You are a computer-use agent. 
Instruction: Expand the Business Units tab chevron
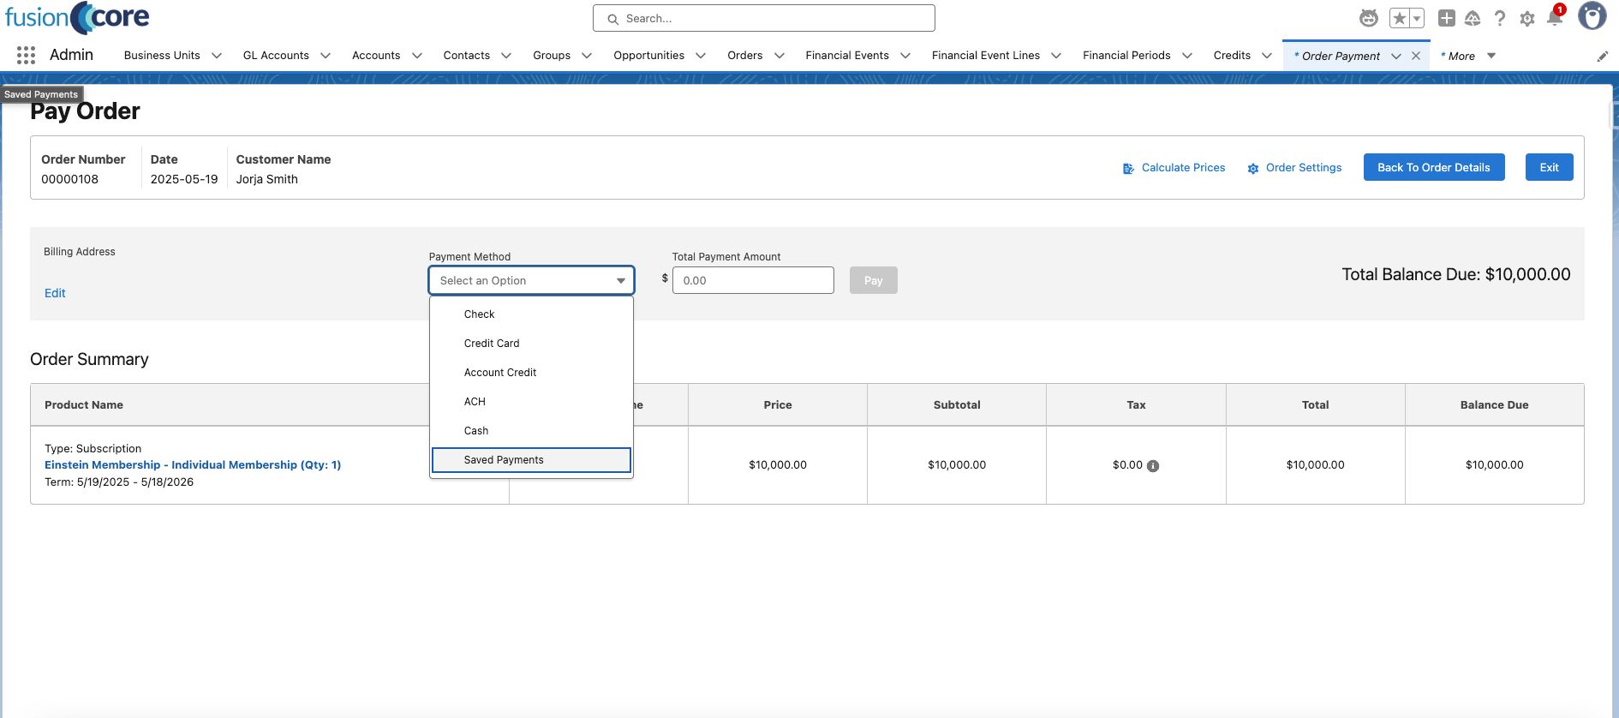tap(217, 56)
